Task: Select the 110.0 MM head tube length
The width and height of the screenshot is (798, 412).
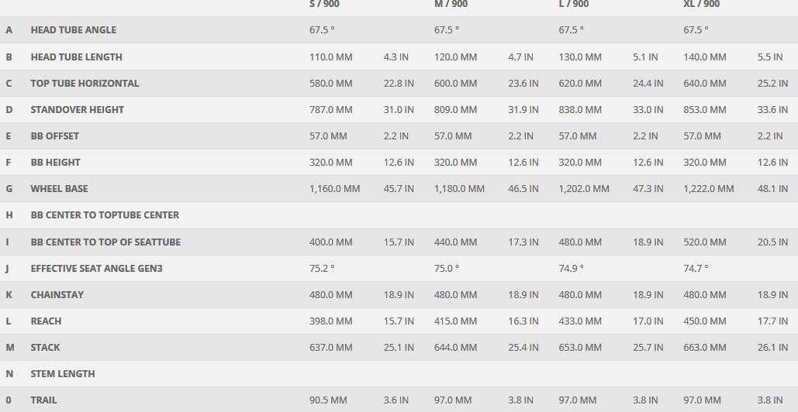Action: tap(330, 57)
